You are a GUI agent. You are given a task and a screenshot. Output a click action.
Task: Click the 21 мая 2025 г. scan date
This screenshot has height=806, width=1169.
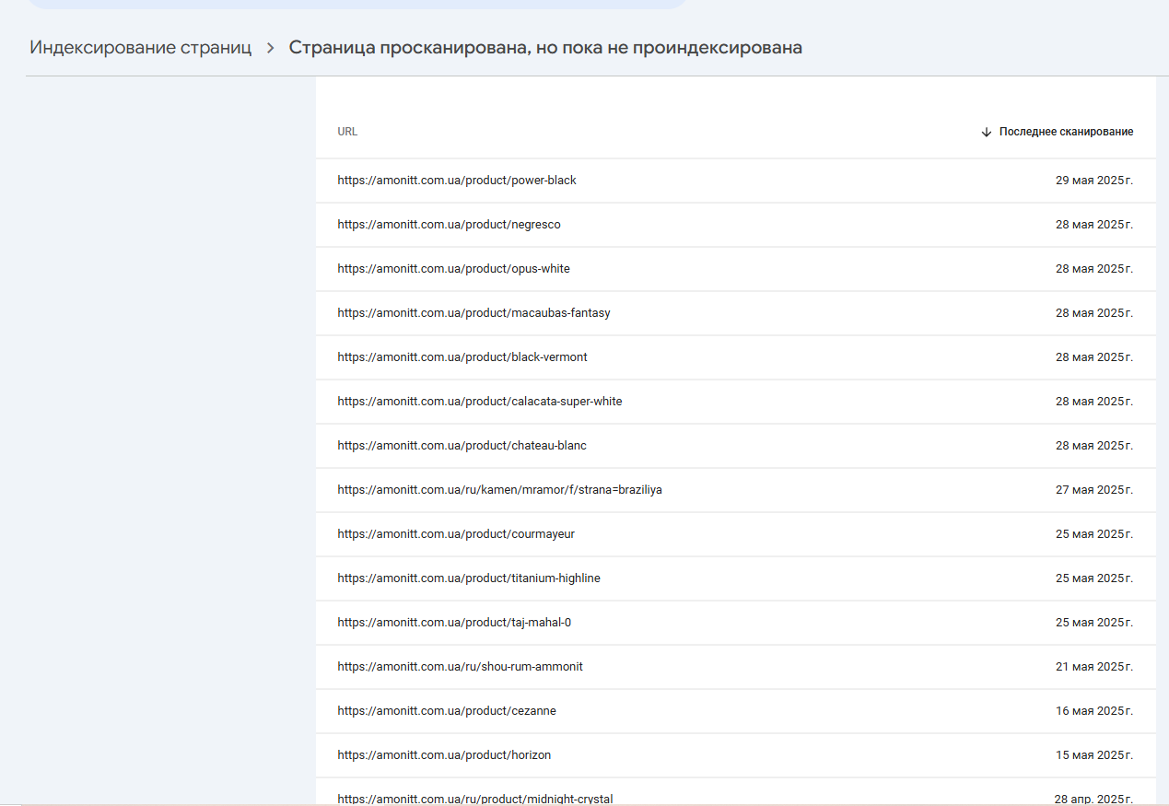point(1094,667)
